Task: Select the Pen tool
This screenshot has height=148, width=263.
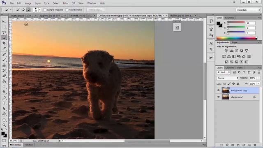Action: click(x=4, y=98)
